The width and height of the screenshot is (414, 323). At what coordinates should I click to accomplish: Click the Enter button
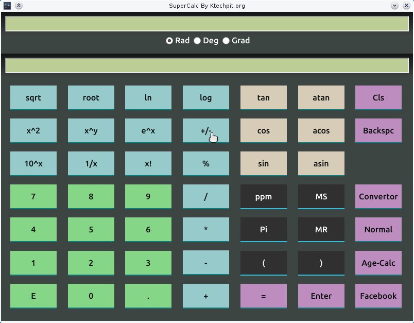pos(321,296)
